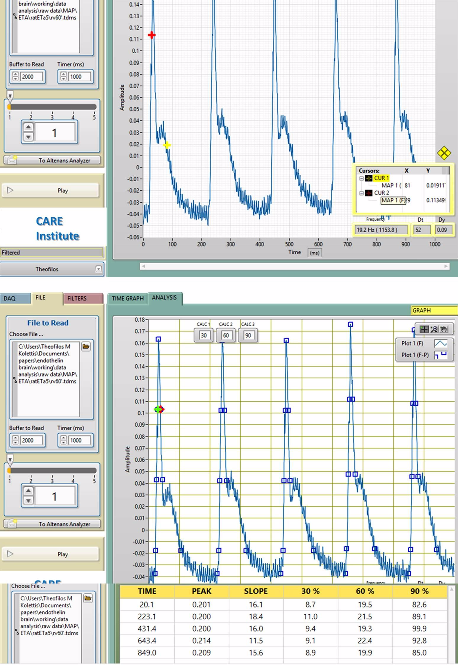The width and height of the screenshot is (458, 665).
Task: Click the 1-to-5 slider bar above the CARE Institute logo
Action: click(52, 107)
